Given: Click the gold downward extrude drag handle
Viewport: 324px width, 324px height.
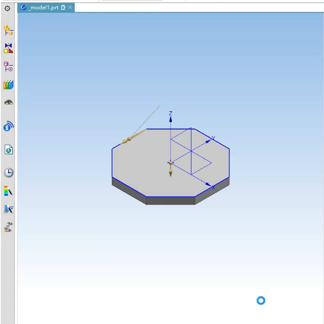Looking at the screenshot, I should click(170, 173).
